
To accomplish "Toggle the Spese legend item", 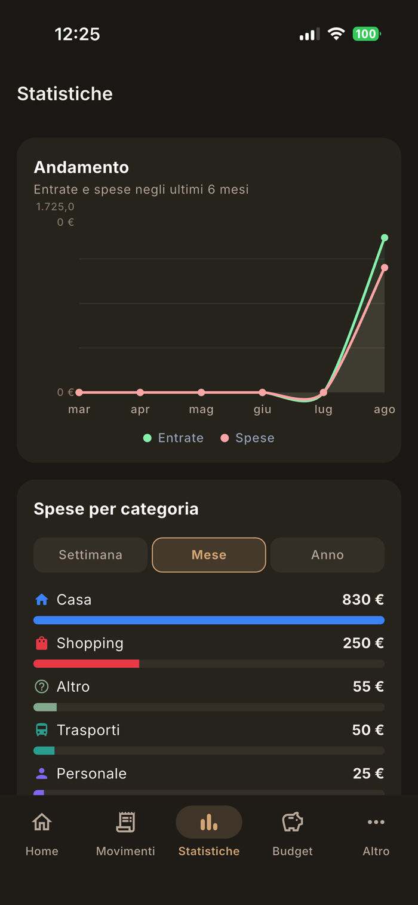I will pyautogui.click(x=247, y=438).
